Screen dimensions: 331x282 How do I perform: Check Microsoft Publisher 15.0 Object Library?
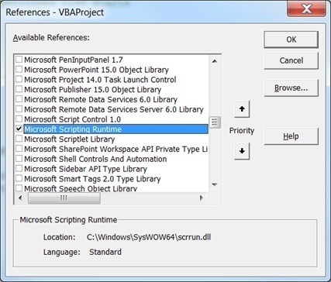(19, 89)
